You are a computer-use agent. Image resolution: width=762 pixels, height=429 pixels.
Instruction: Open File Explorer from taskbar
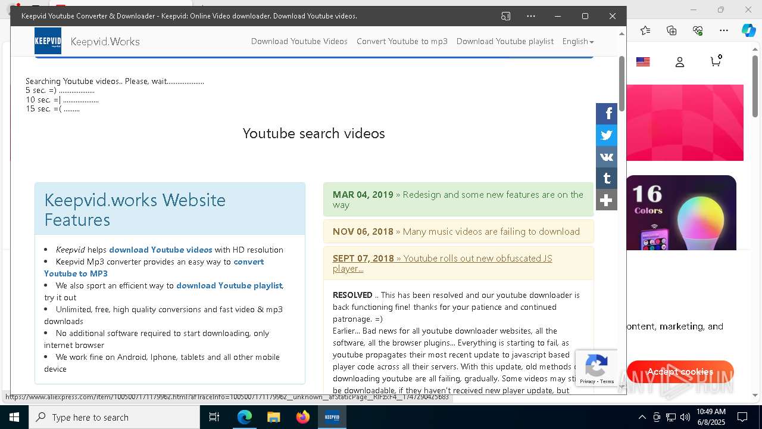pyautogui.click(x=274, y=417)
